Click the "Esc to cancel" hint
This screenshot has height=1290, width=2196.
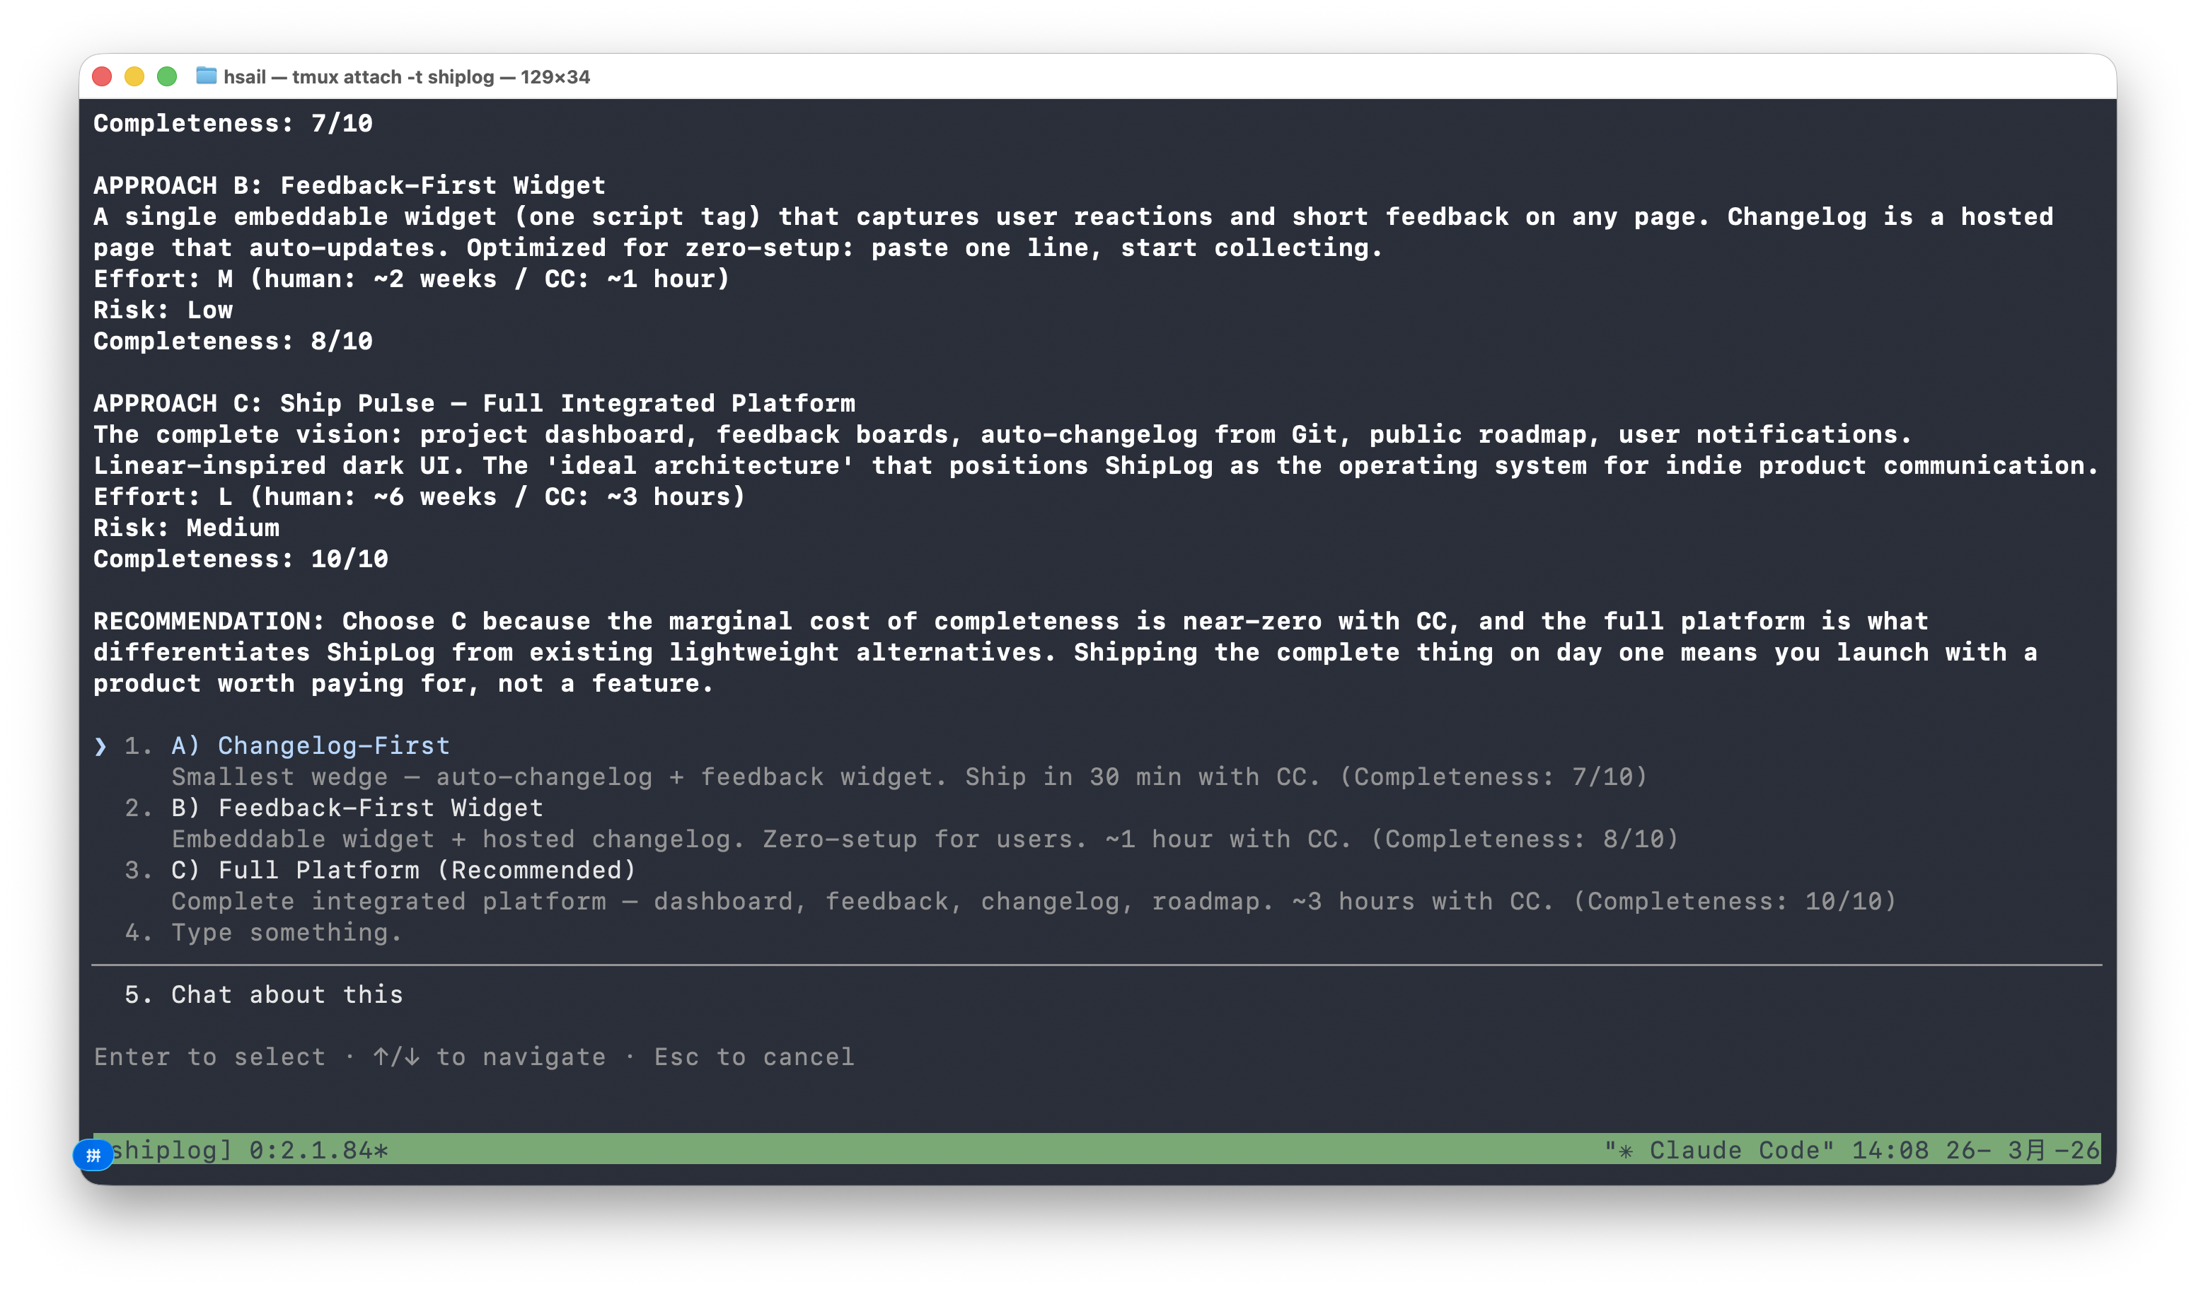(x=755, y=1057)
